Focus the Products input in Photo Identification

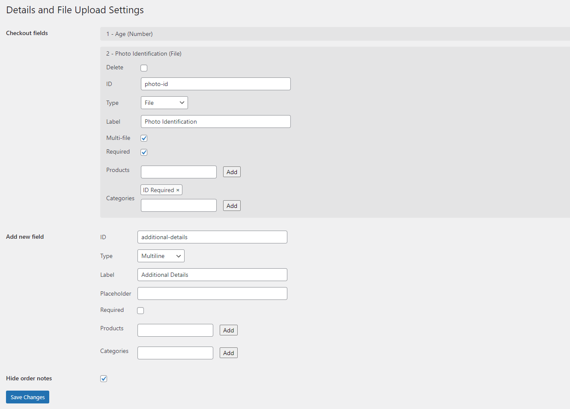(179, 172)
